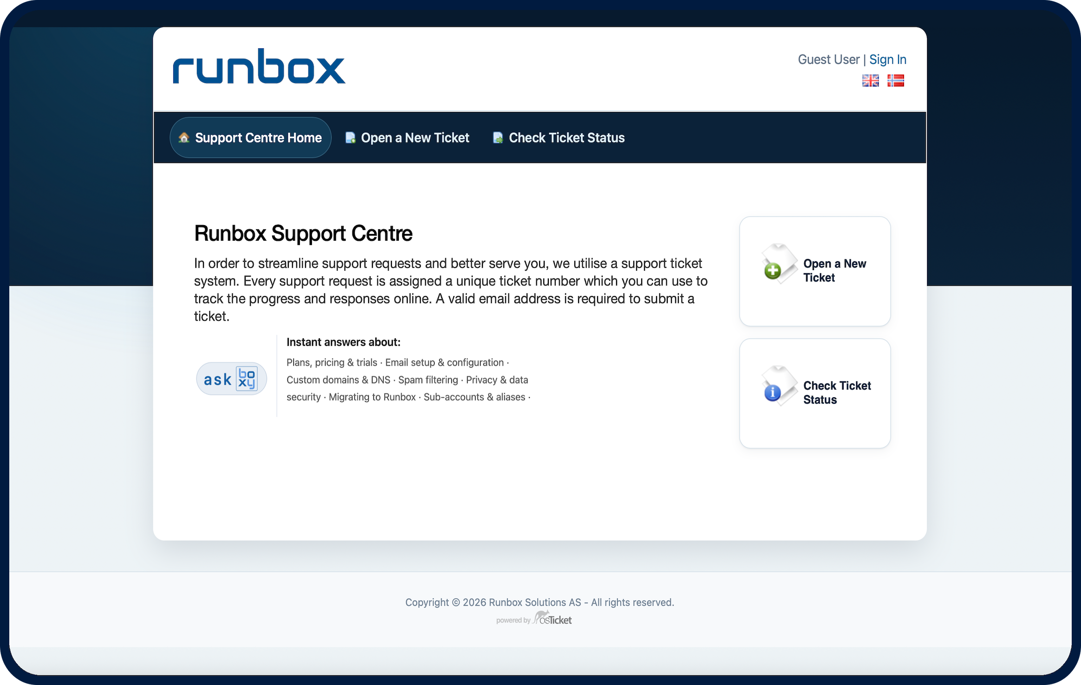Click the blue info ticket icon
1081x685 pixels.
tap(779, 386)
